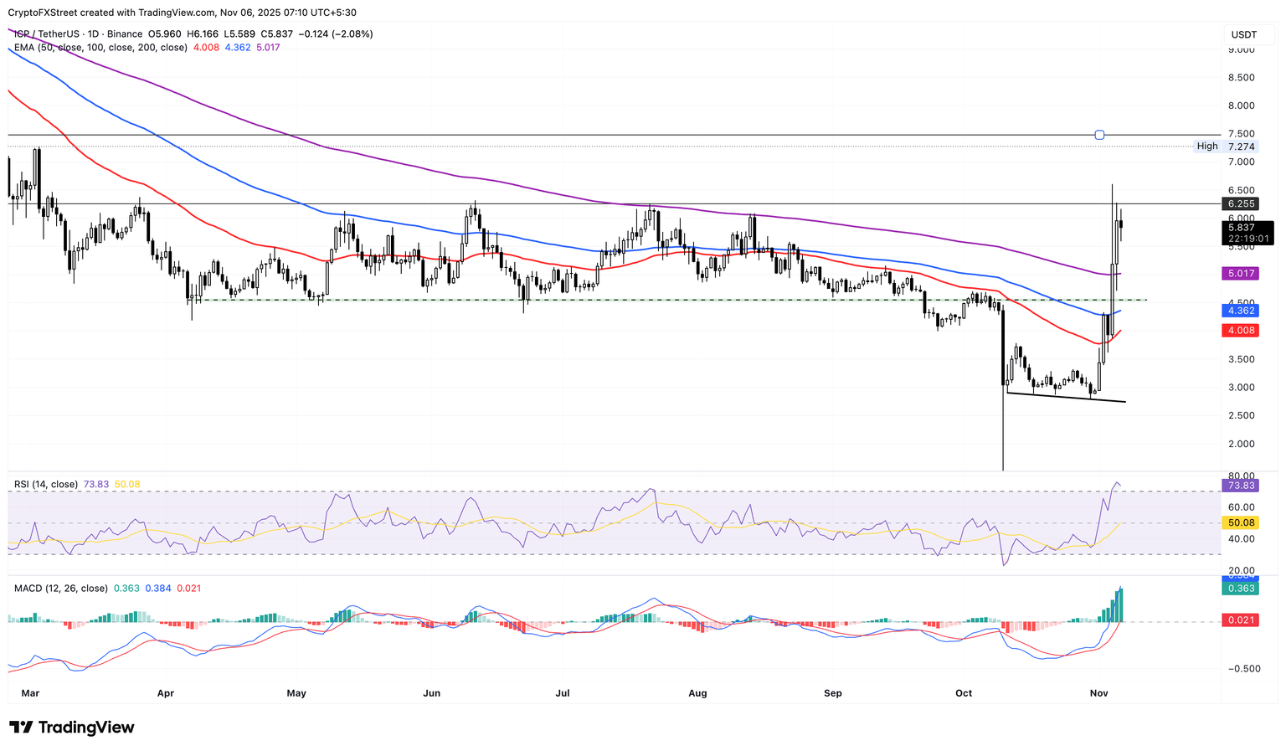Select the circular anchor on the High line

[1099, 134]
